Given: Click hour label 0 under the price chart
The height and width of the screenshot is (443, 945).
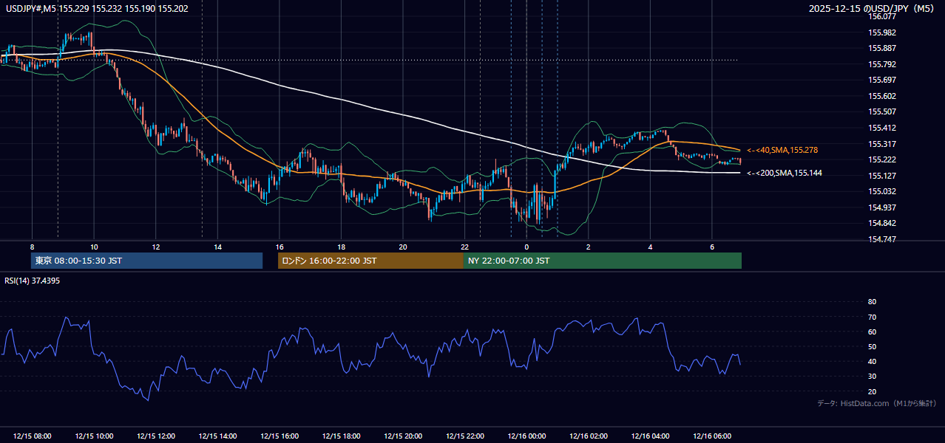Looking at the screenshot, I should [x=526, y=247].
